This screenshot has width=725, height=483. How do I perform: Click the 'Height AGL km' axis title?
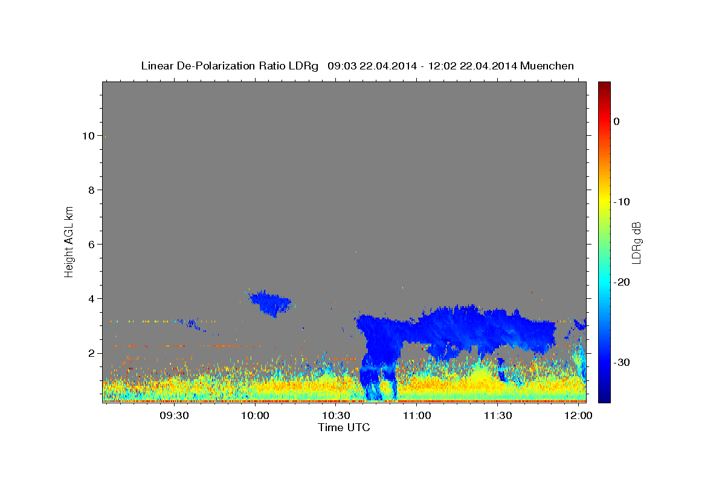click(69, 241)
